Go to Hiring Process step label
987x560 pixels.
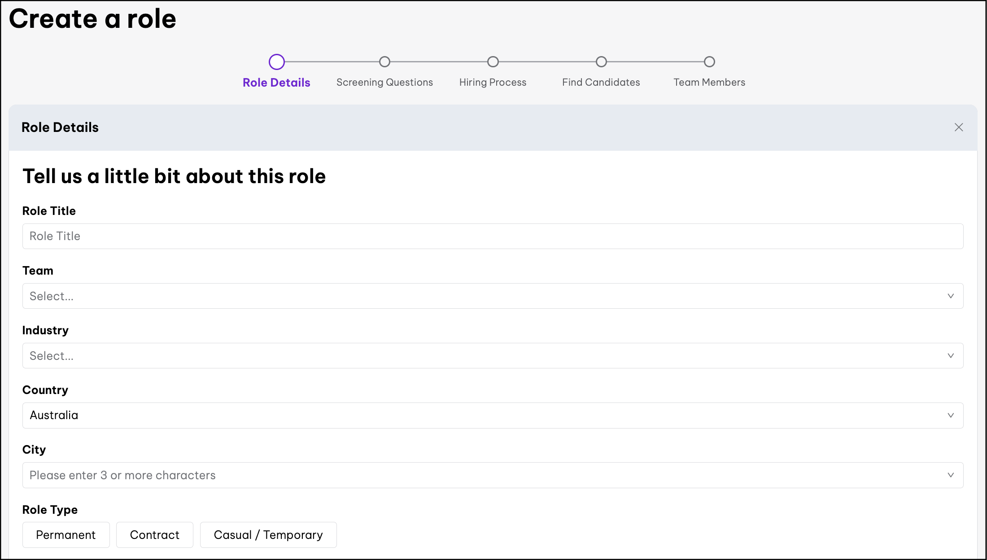point(493,83)
